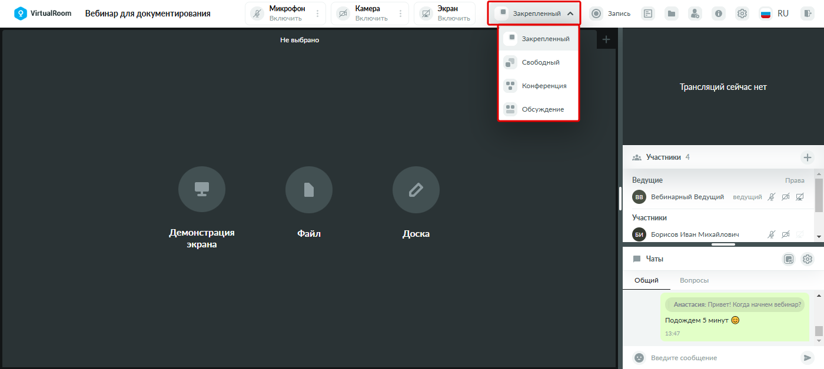Open camera options (three dots)
Screen dimensions: 824x369
[401, 14]
